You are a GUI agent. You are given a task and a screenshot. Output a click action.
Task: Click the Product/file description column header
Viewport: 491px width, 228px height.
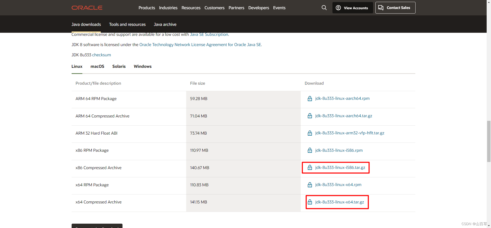98,83
